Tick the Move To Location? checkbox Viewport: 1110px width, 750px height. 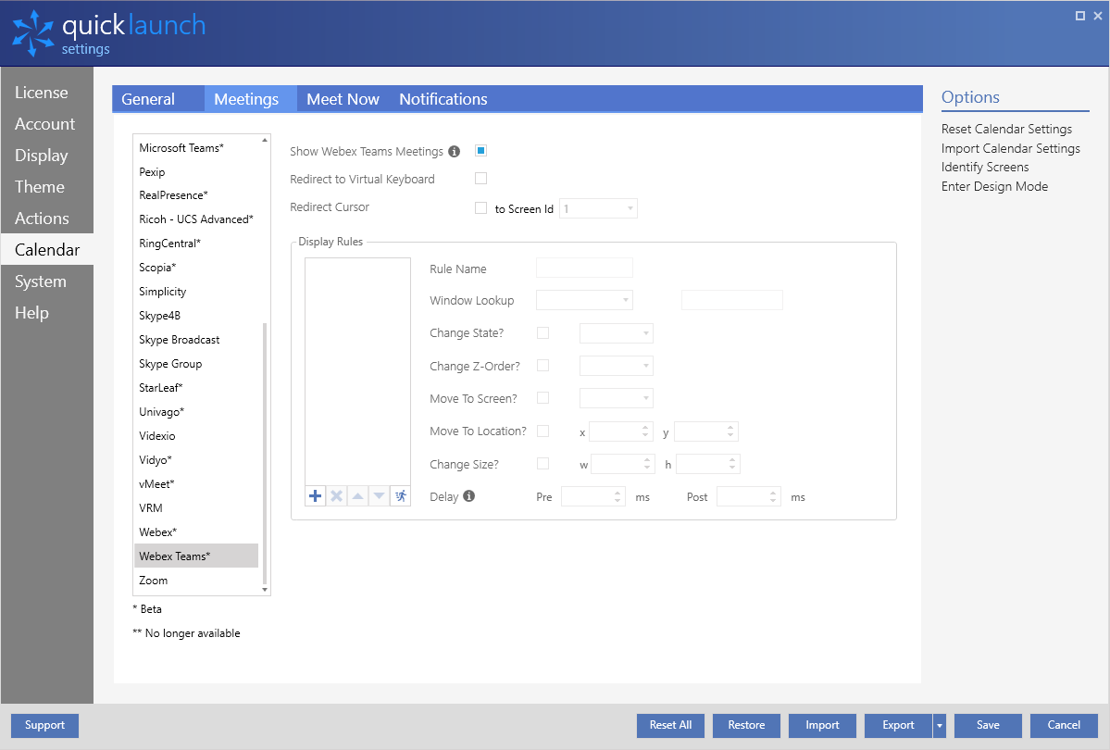543,431
